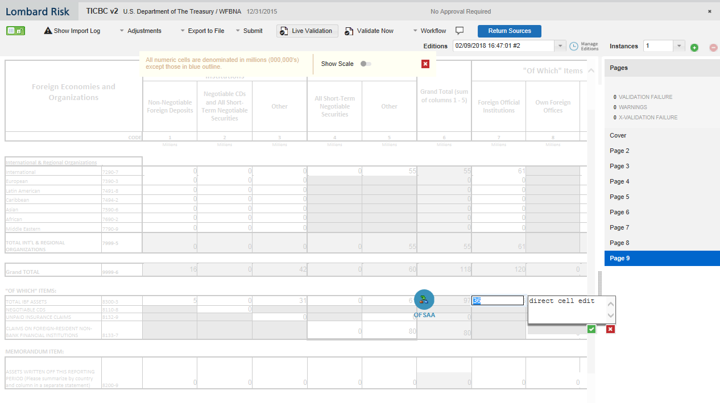The height and width of the screenshot is (403, 720).
Task: Click the VALIDATION FAILURE count
Action: click(x=615, y=97)
